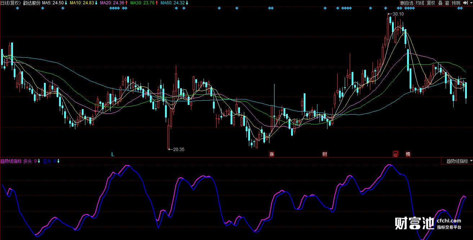Click the 叠 overlay icon button

point(440,3)
